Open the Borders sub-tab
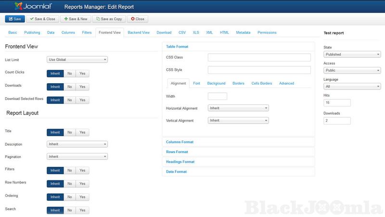 pyautogui.click(x=238, y=83)
